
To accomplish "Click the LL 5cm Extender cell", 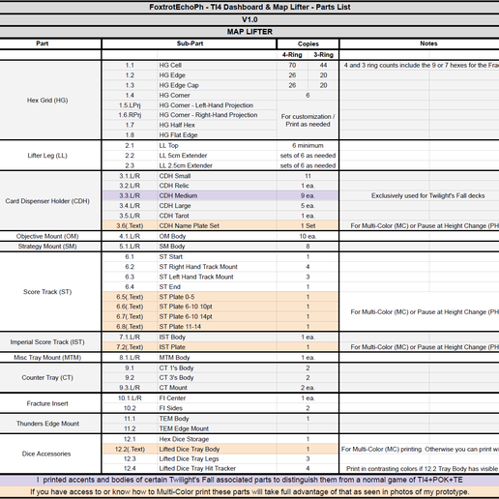I will [x=217, y=156].
